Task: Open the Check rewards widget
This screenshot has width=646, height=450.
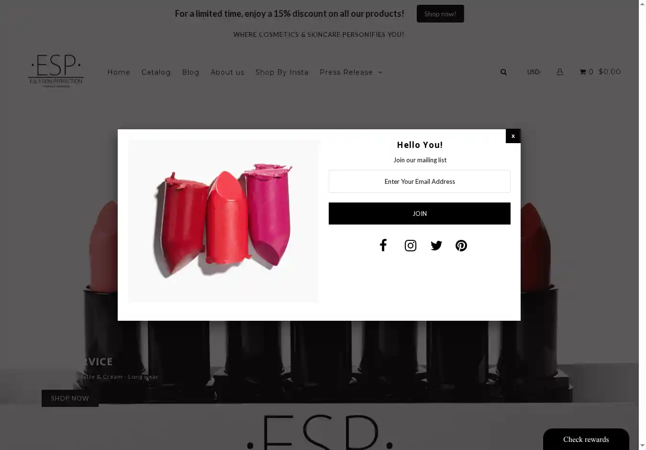Action: pos(586,439)
